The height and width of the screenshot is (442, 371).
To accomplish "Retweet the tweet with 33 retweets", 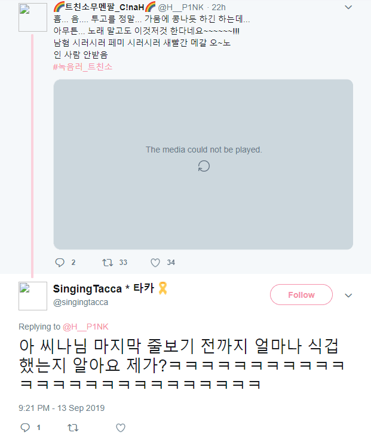I will [x=108, y=263].
